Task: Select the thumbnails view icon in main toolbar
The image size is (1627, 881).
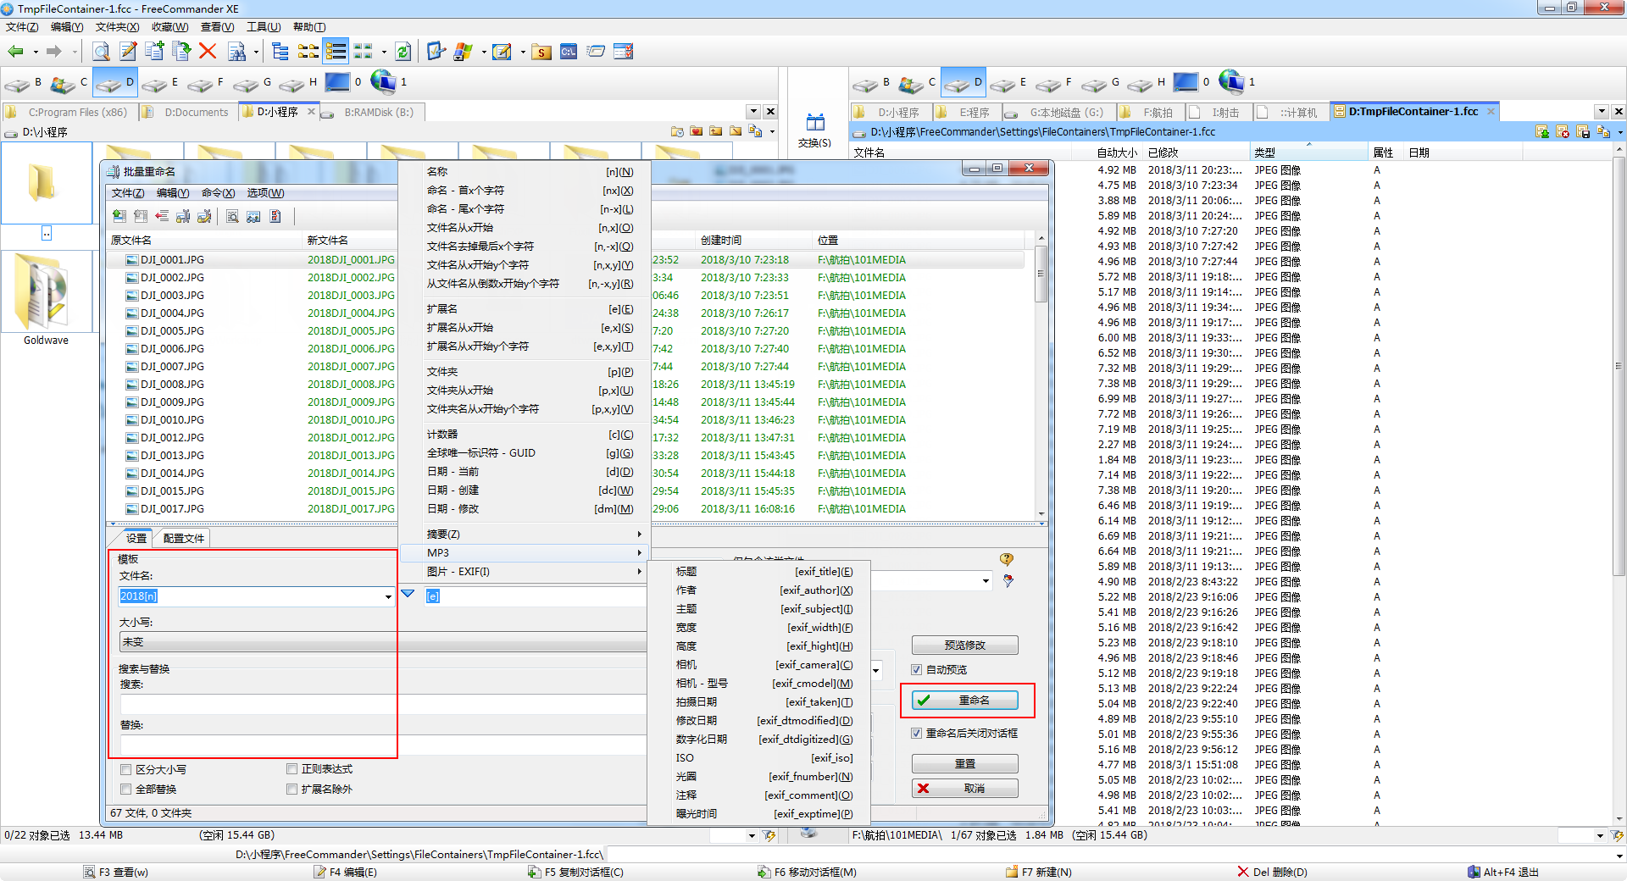Action: click(364, 52)
